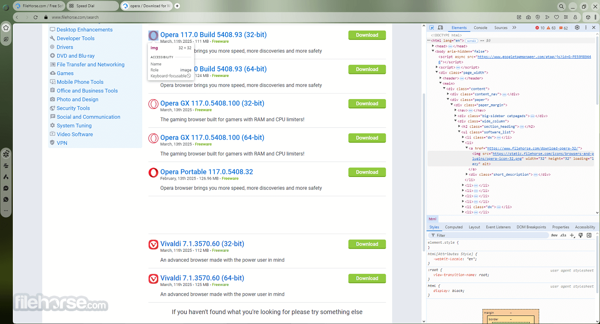Toggle the rendering emulations paintbrush icon

pos(581,235)
